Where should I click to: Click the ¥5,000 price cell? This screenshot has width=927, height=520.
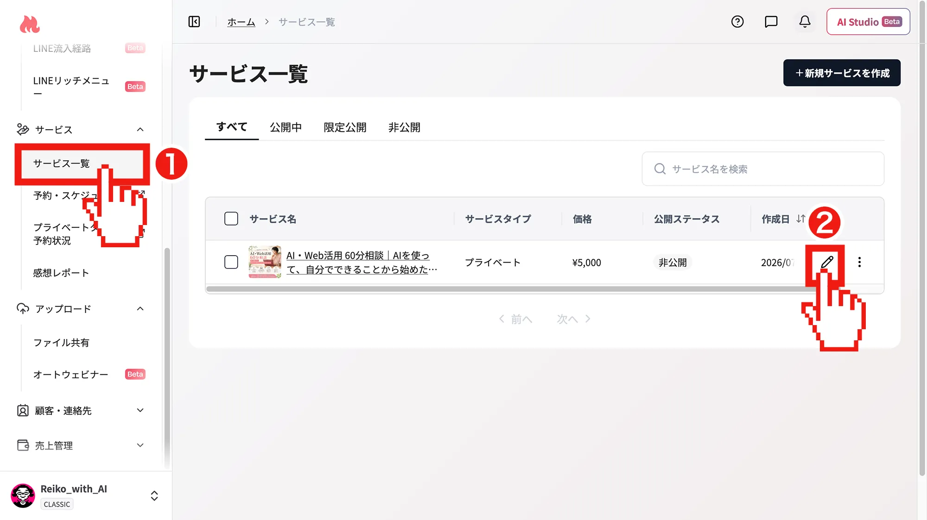click(586, 263)
